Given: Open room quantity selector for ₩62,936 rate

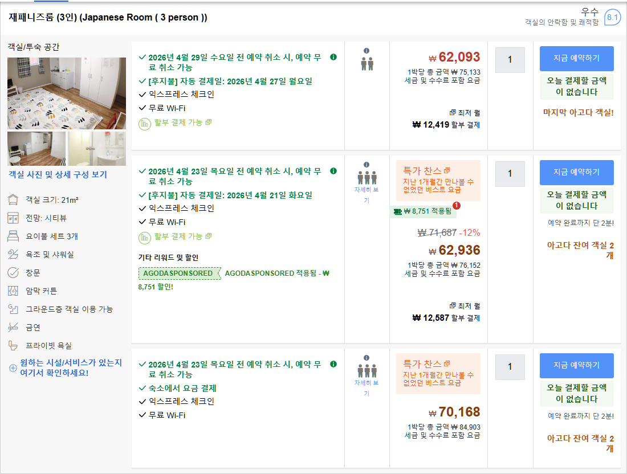Looking at the screenshot, I should click(510, 174).
